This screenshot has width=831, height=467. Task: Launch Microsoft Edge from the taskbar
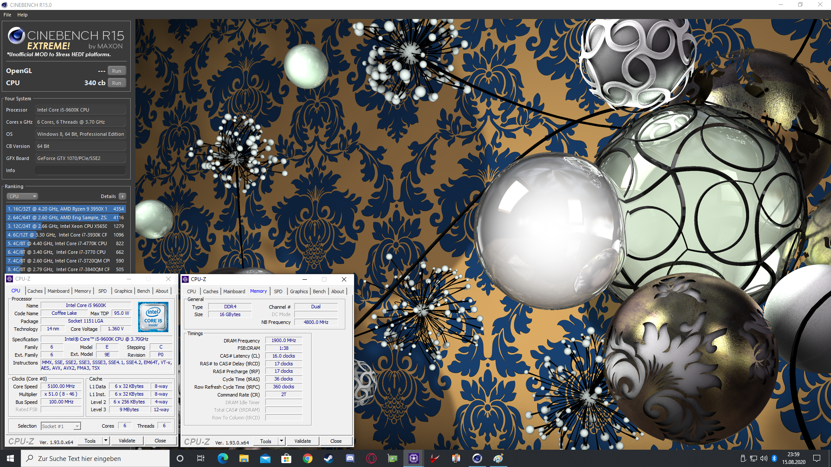tap(222, 458)
